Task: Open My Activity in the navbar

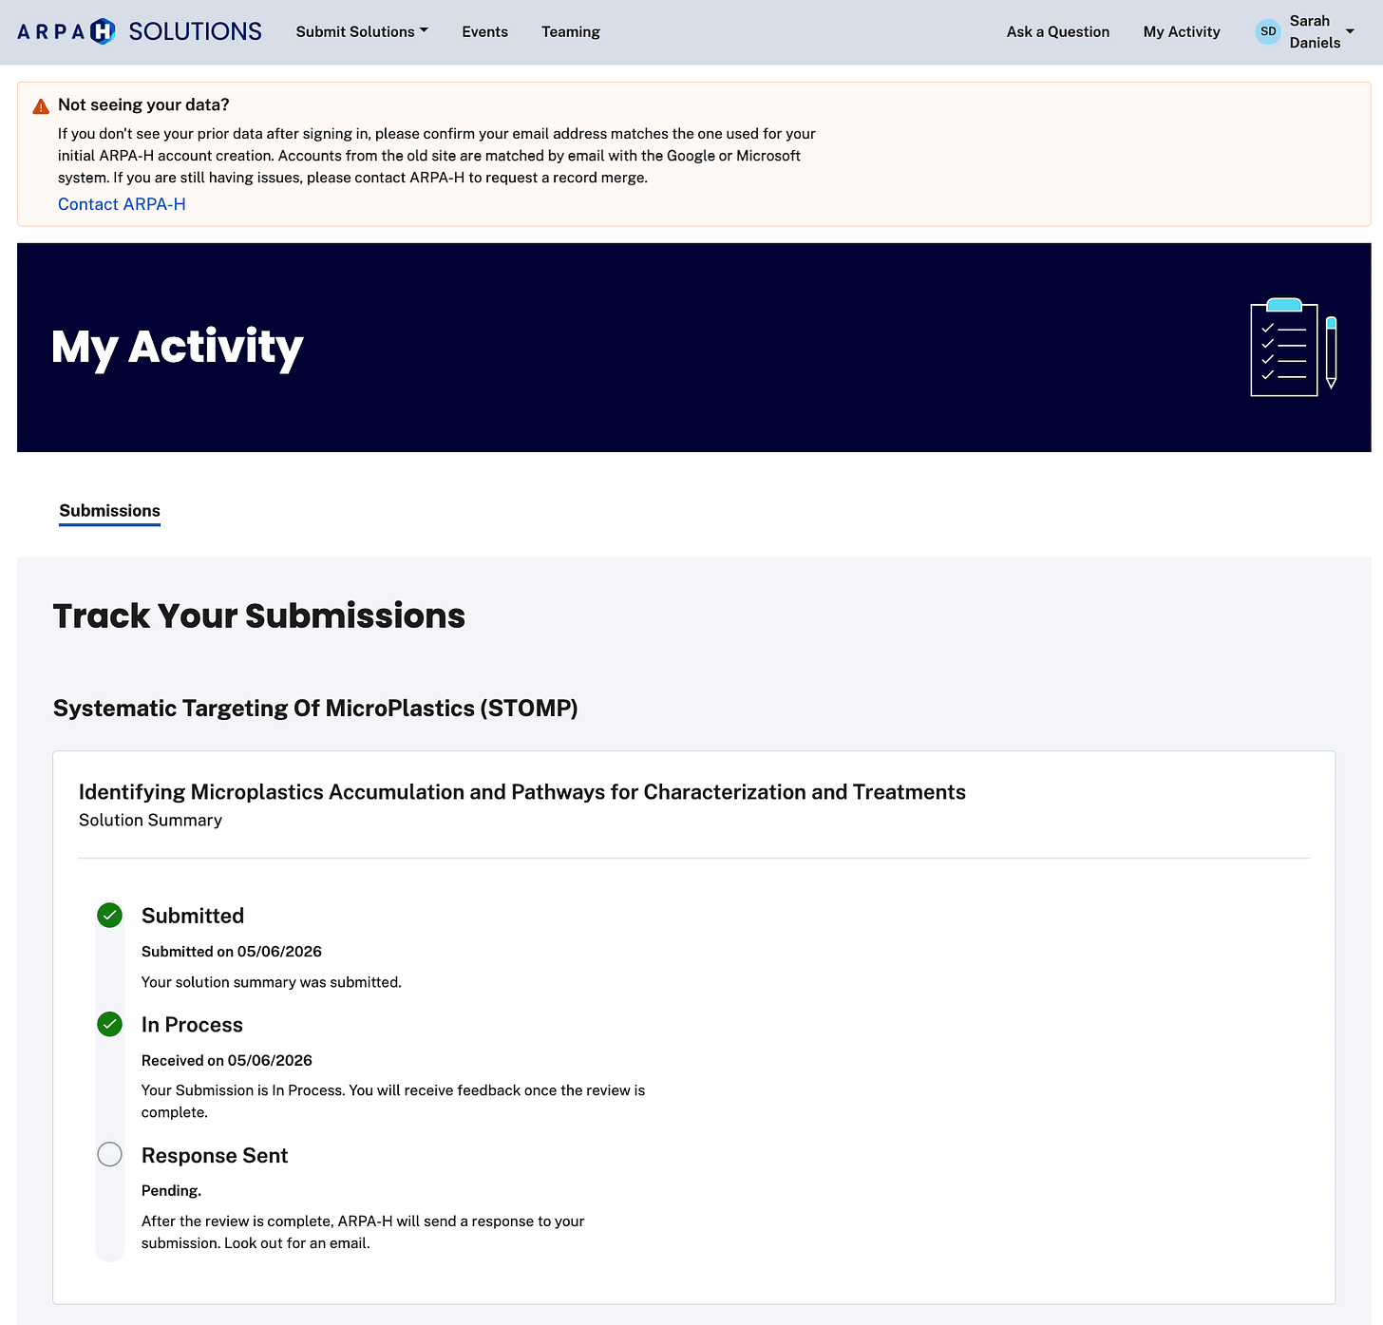Action: tap(1182, 31)
